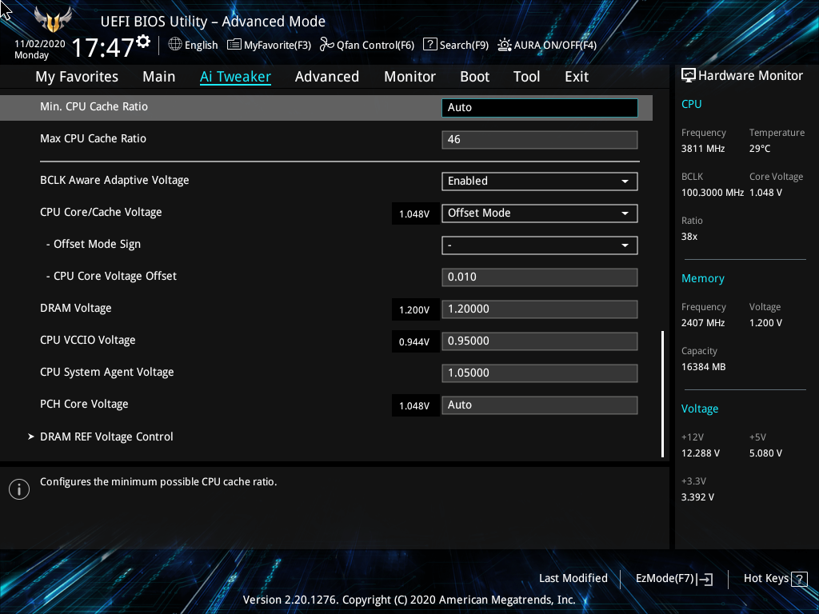Image resolution: width=819 pixels, height=614 pixels.
Task: Click the globe language icon
Action: [175, 45]
